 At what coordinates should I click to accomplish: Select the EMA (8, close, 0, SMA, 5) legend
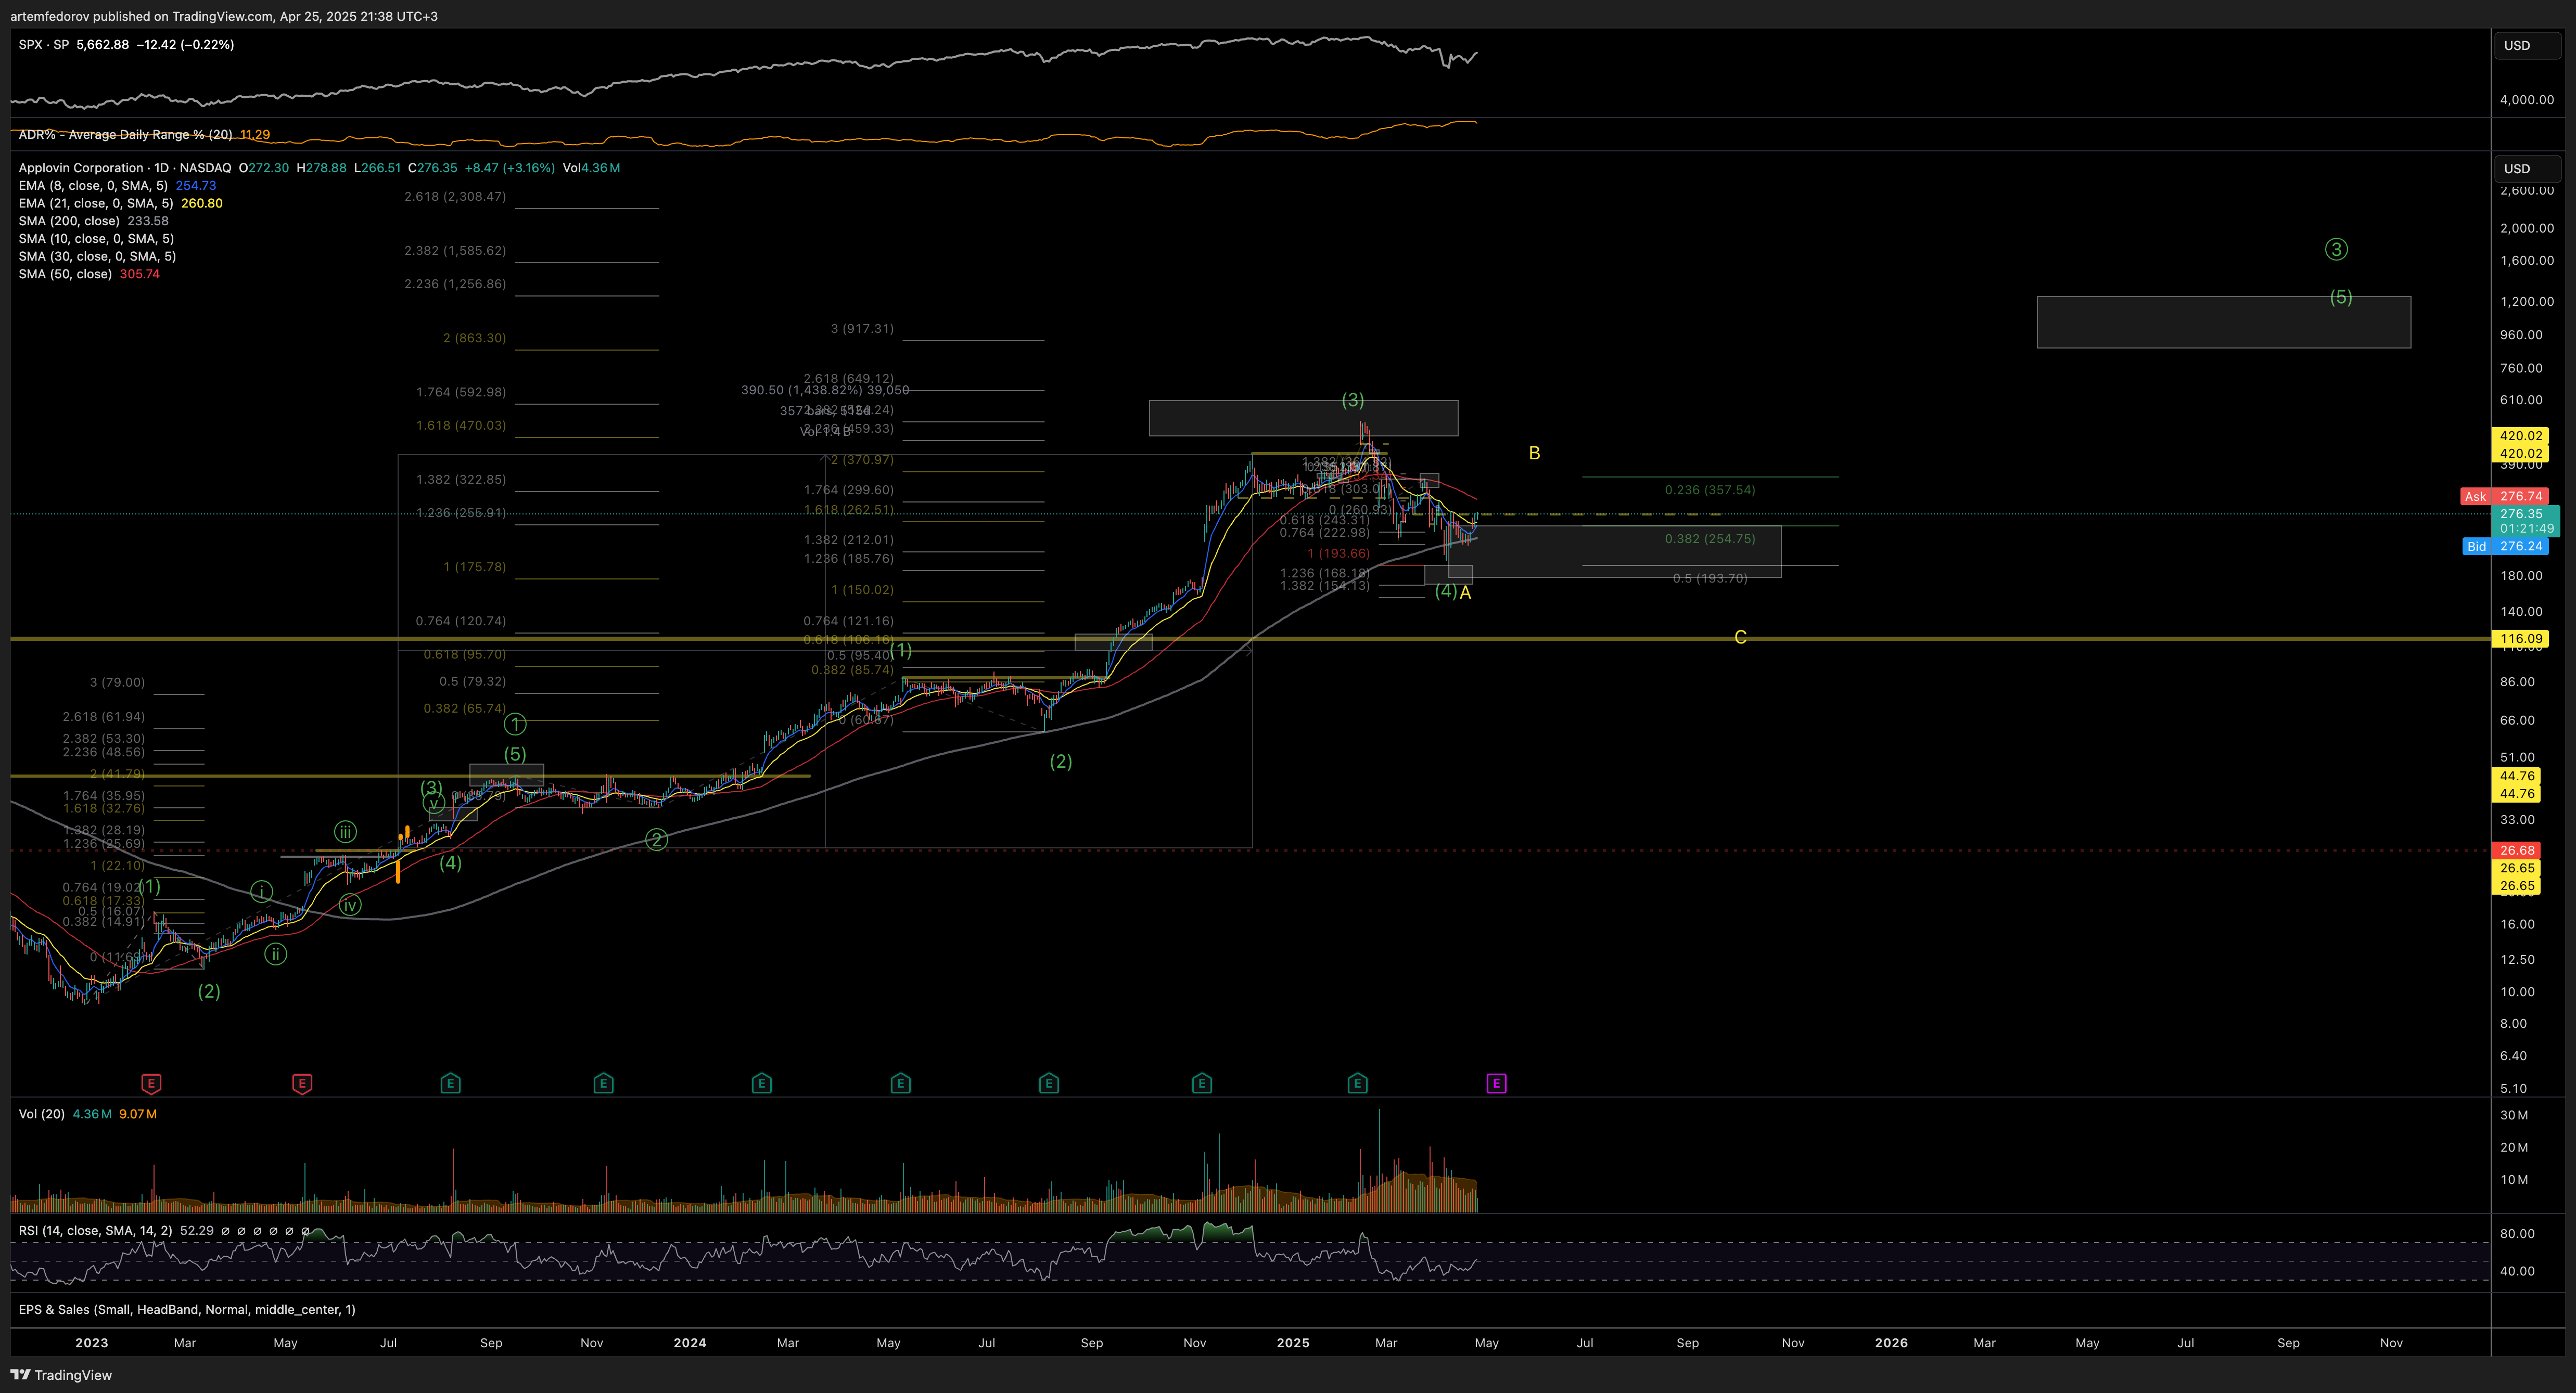click(93, 186)
